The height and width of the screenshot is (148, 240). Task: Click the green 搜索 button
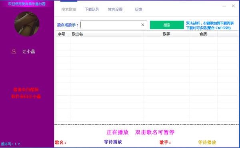click(167, 25)
